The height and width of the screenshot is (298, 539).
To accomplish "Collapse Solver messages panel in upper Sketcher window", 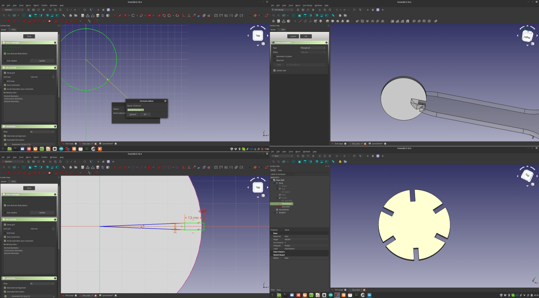I will [x=55, y=42].
